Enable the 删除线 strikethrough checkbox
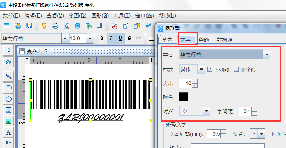This screenshot has width=286, height=148. coord(236,70)
